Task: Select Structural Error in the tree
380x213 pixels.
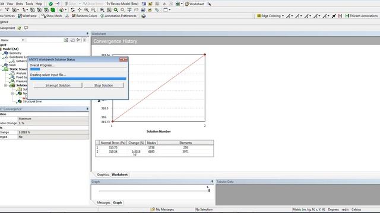Action: coord(32,102)
